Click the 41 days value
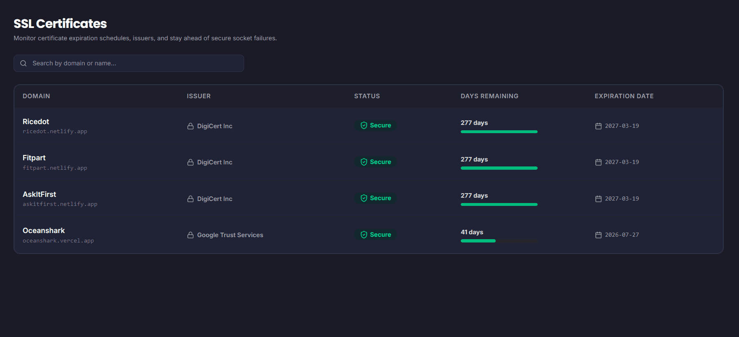The image size is (739, 337). coord(472,232)
